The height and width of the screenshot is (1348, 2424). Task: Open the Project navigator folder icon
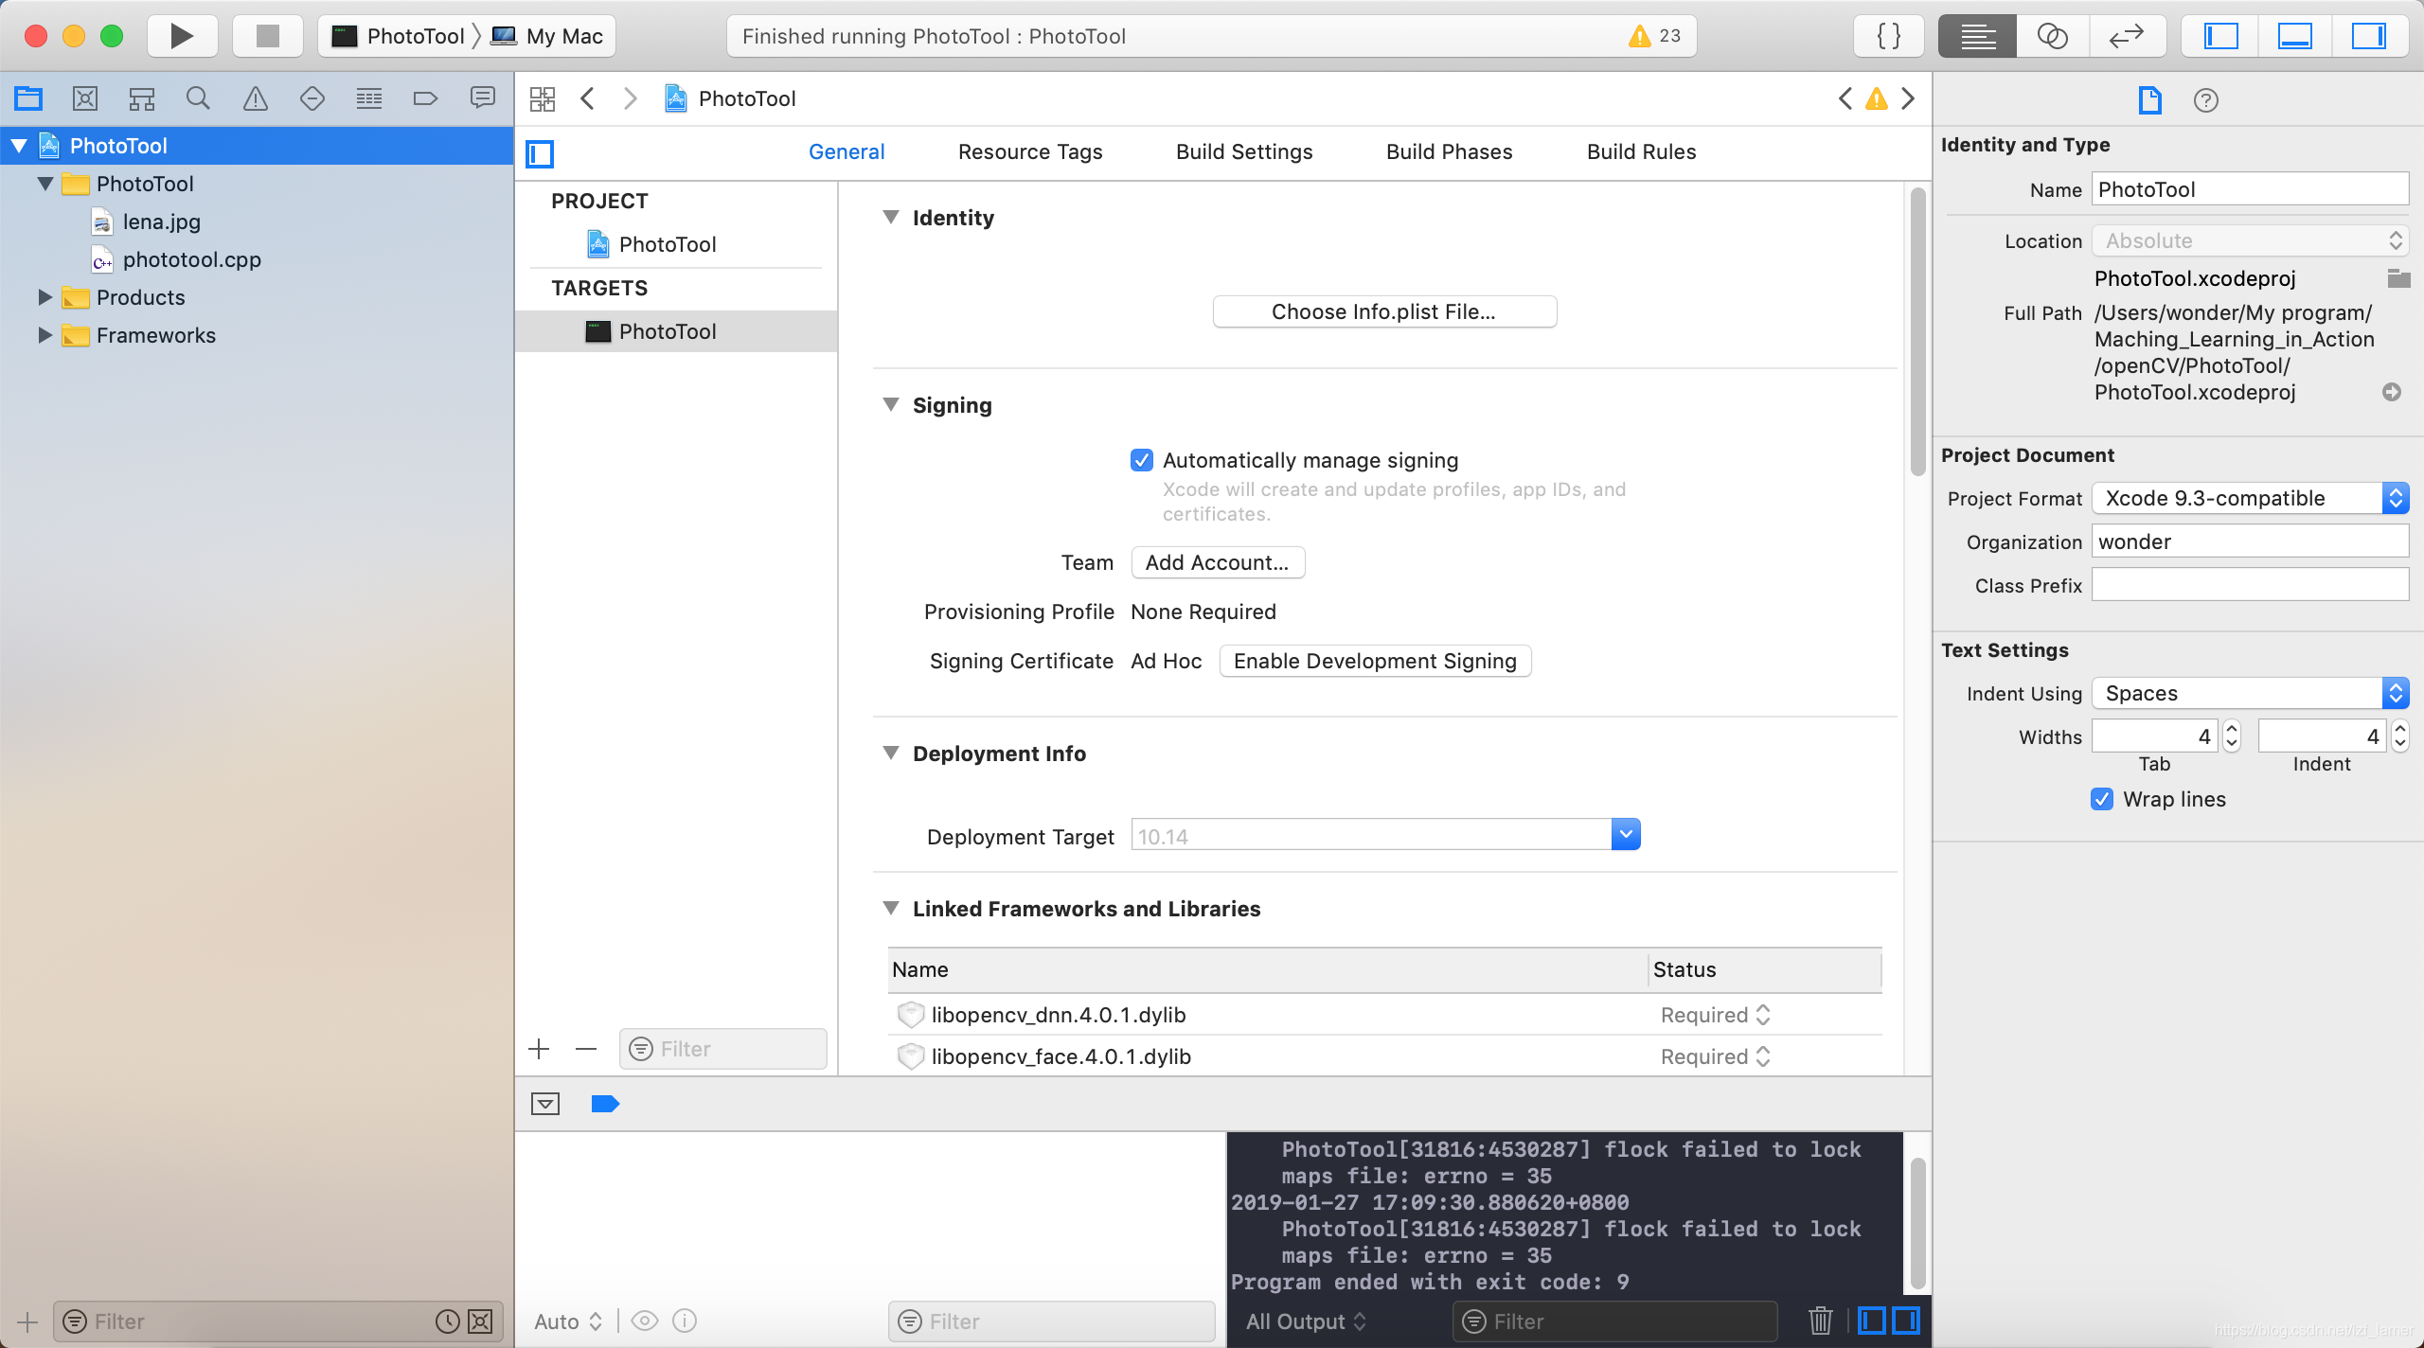(28, 98)
